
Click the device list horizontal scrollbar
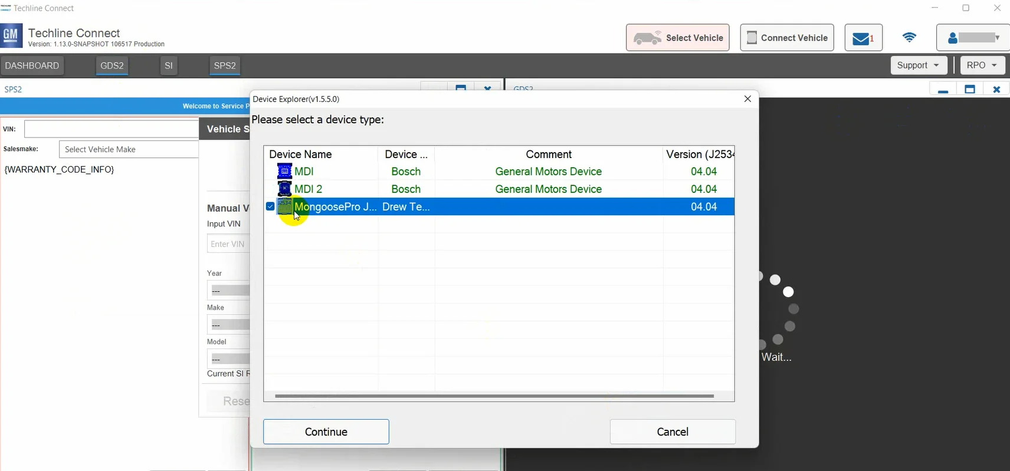(494, 396)
